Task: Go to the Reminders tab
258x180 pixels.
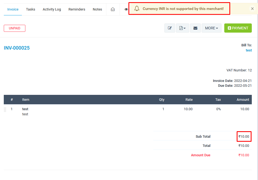Action: [77, 9]
